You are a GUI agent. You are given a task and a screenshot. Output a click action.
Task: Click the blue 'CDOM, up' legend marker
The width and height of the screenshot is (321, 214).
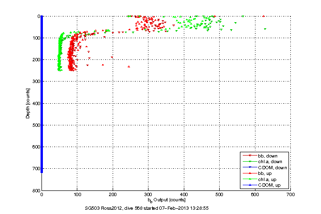point(250,185)
